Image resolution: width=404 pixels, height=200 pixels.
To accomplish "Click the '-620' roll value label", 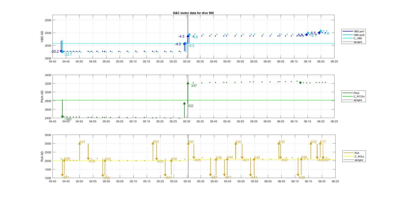I will (x=91, y=161).
